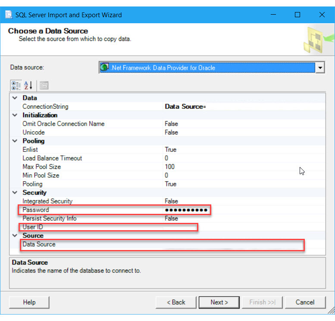Select the ConnectionString property label
Viewport: 335px width, 321px height.
pyautogui.click(x=46, y=106)
